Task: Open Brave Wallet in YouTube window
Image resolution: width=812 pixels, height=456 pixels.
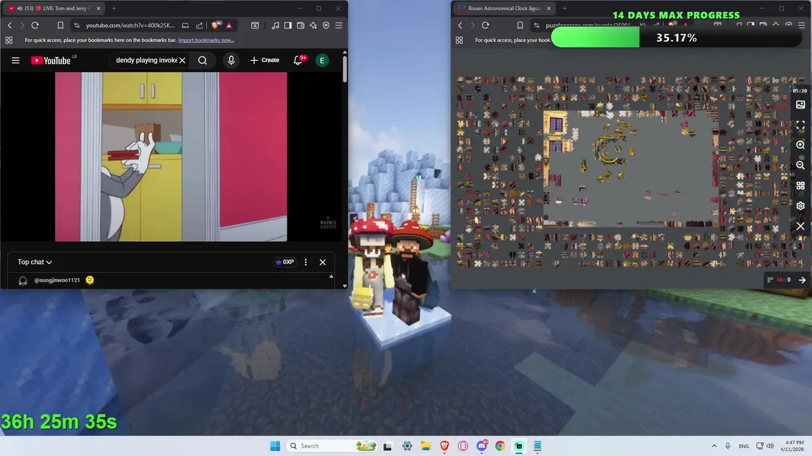Action: pyautogui.click(x=301, y=25)
